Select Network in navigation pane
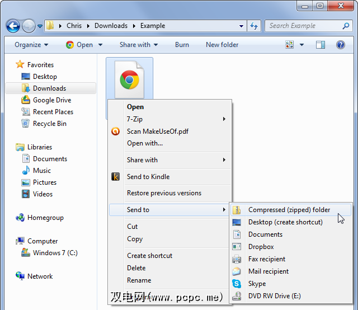The width and height of the screenshot is (358, 310). click(34, 276)
